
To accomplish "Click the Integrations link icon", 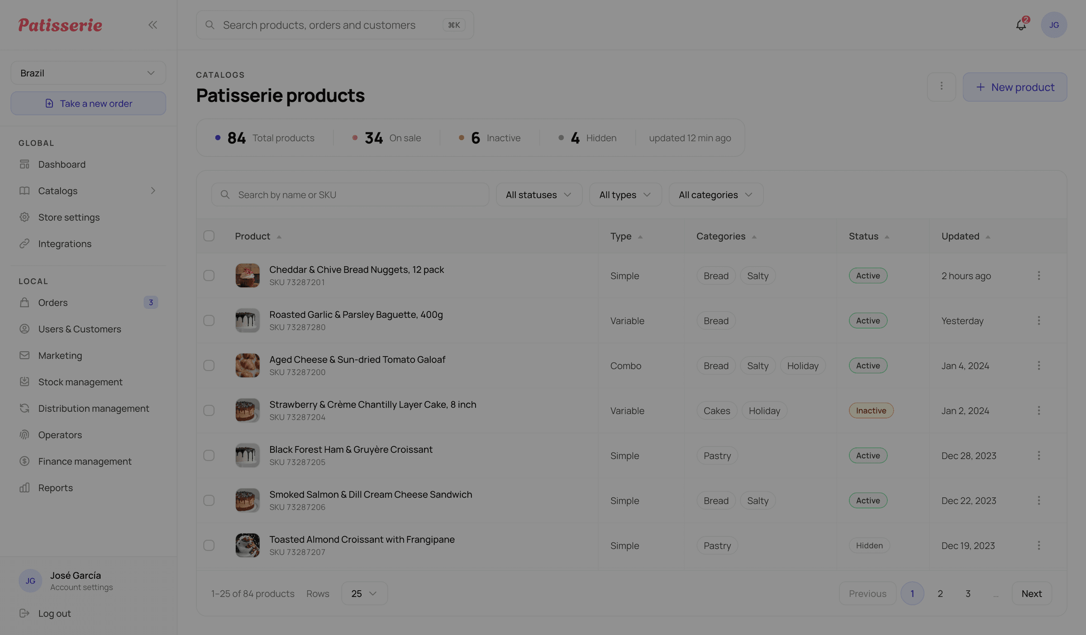I will pyautogui.click(x=24, y=244).
